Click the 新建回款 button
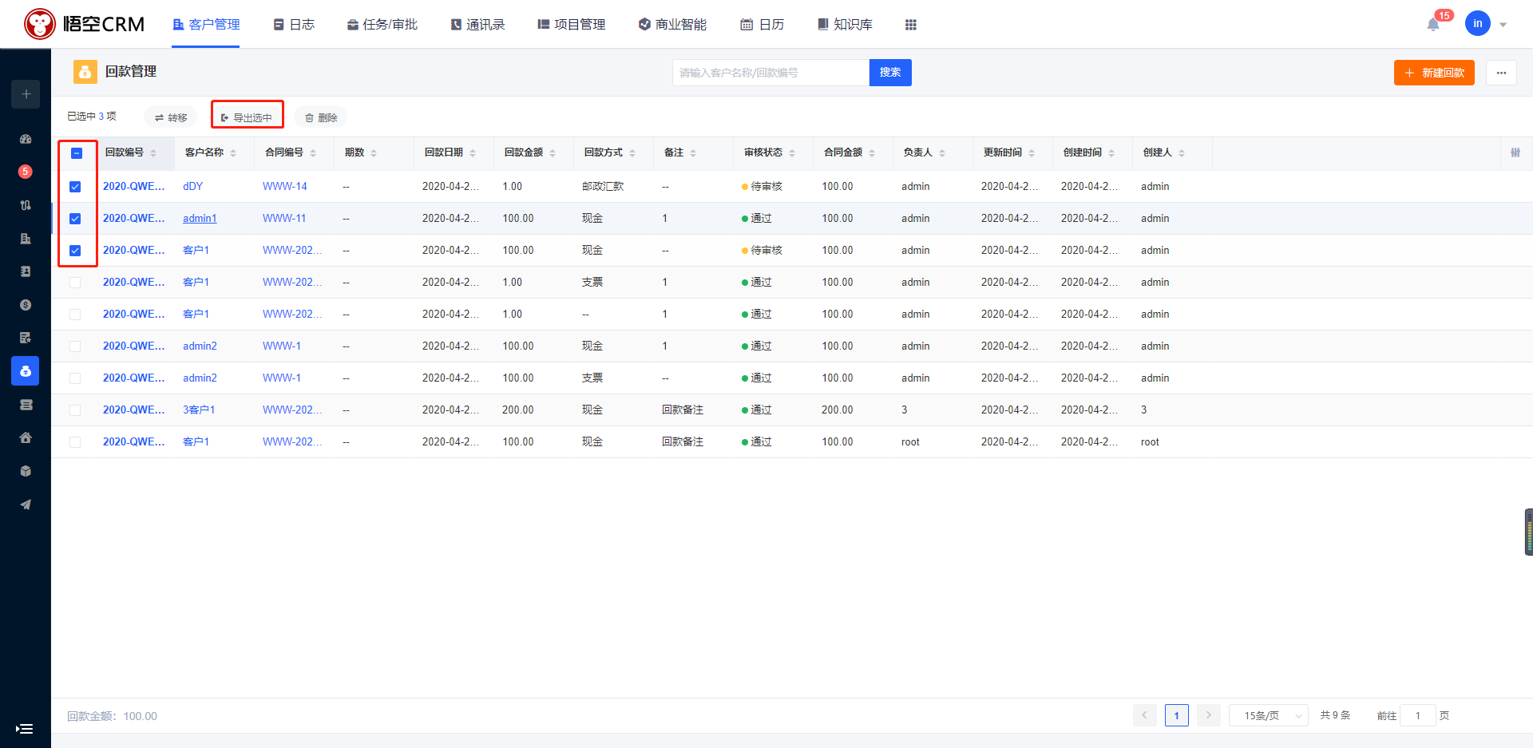The width and height of the screenshot is (1533, 748). coord(1434,73)
